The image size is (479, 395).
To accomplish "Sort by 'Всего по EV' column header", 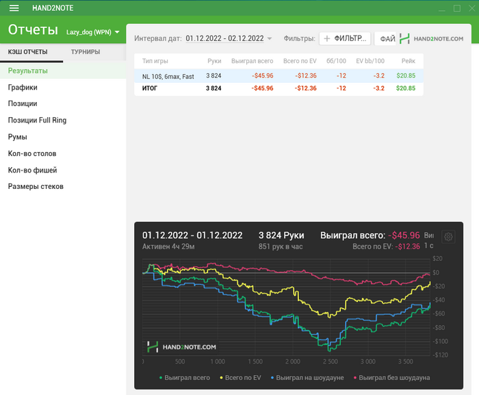I will [x=300, y=61].
